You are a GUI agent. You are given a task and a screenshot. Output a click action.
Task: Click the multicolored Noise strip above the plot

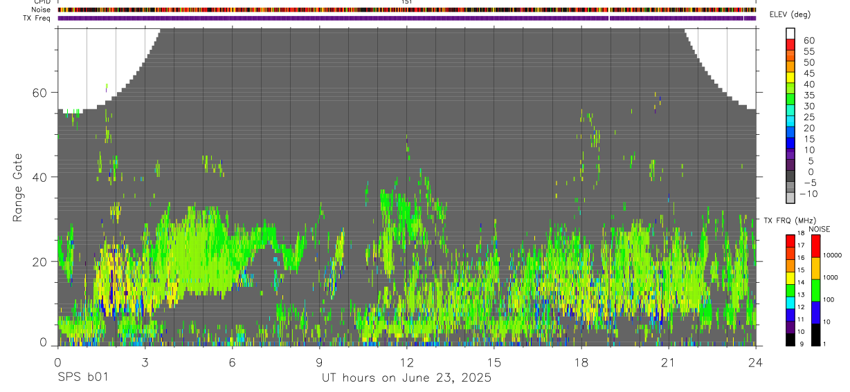pyautogui.click(x=407, y=10)
